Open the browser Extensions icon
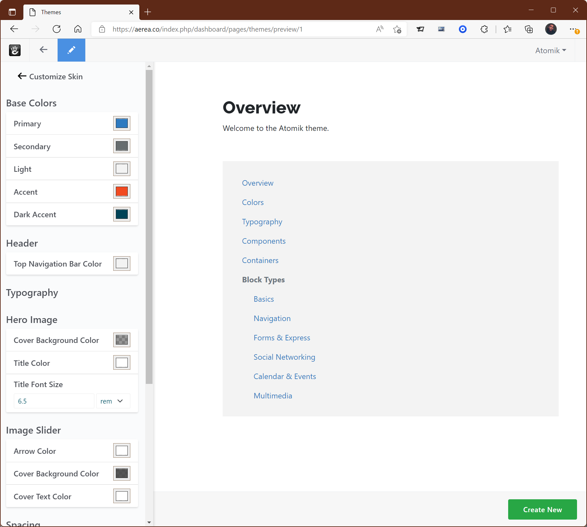This screenshot has width=587, height=527. point(484,29)
